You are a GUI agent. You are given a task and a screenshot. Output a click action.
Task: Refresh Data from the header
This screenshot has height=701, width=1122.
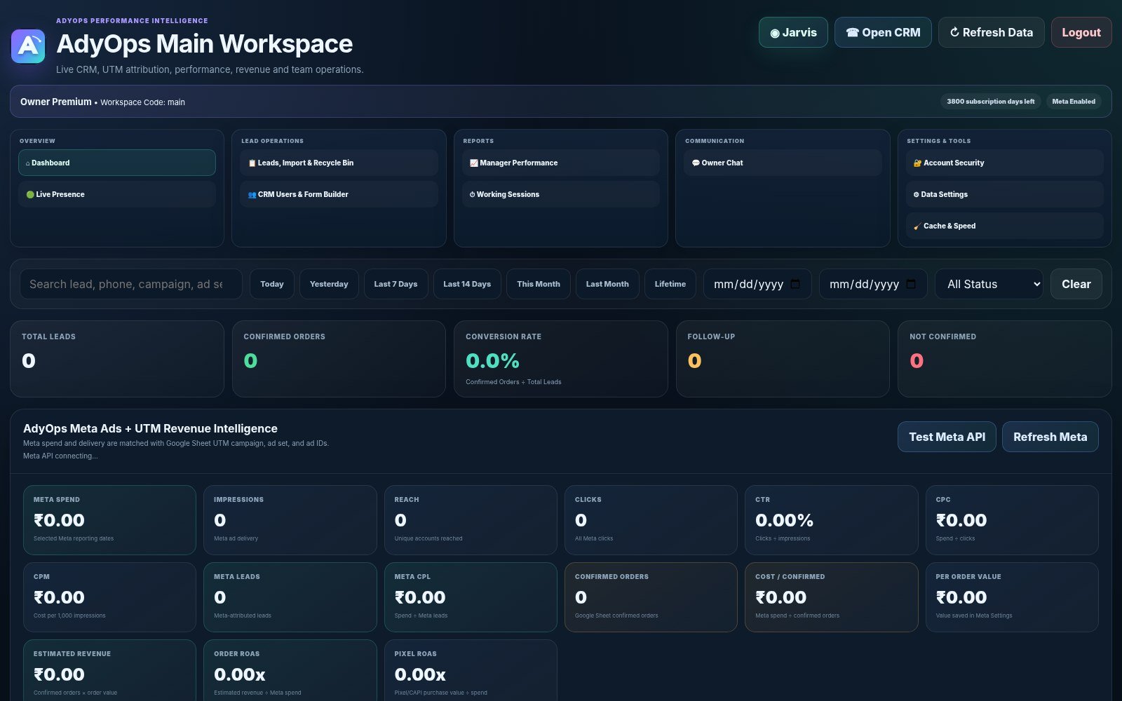[x=991, y=32]
